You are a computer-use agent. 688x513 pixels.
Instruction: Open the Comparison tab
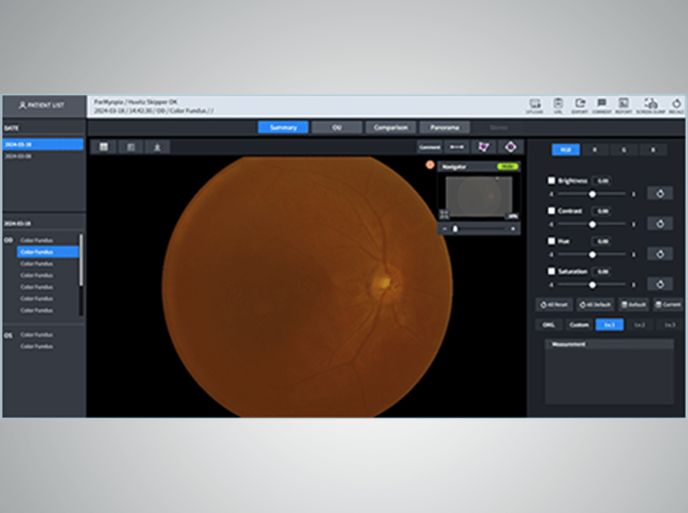[390, 127]
